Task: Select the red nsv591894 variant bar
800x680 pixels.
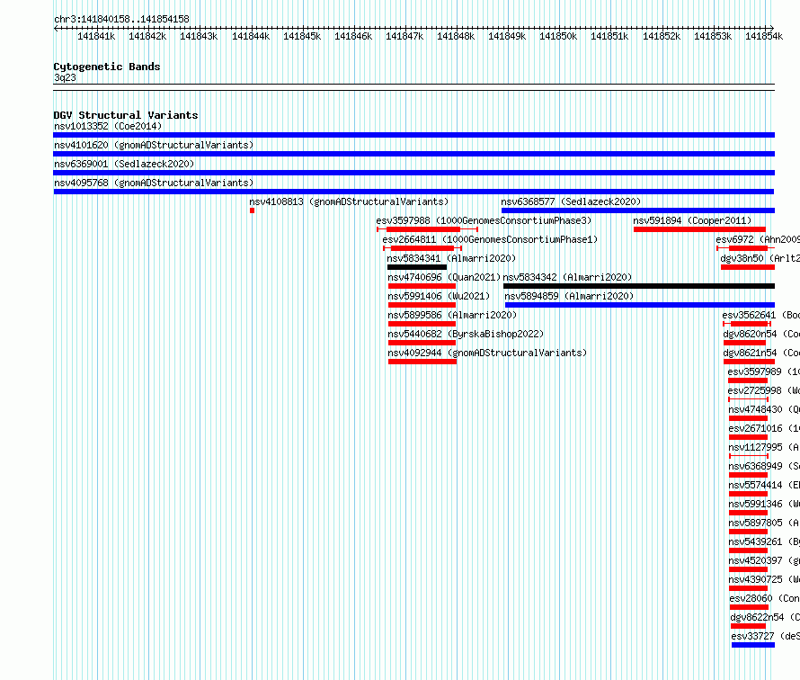Action: tap(699, 229)
